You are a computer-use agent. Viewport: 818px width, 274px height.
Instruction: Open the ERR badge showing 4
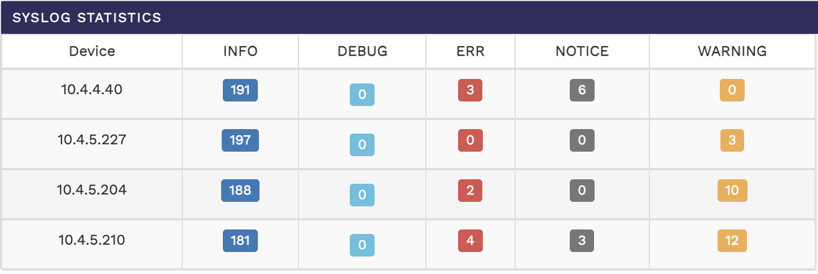[470, 241]
